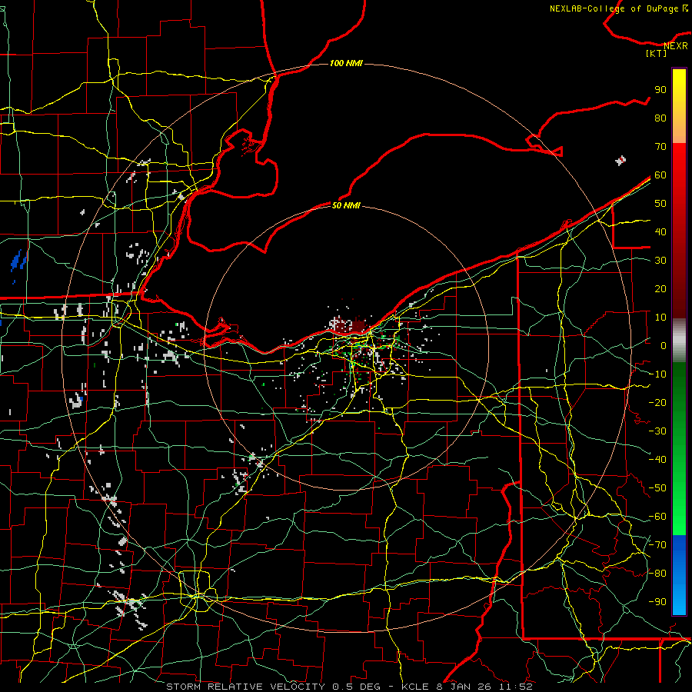Screen dimensions: 692x692
Task: Click the 0 label on the velocity scale
Action: coord(664,345)
